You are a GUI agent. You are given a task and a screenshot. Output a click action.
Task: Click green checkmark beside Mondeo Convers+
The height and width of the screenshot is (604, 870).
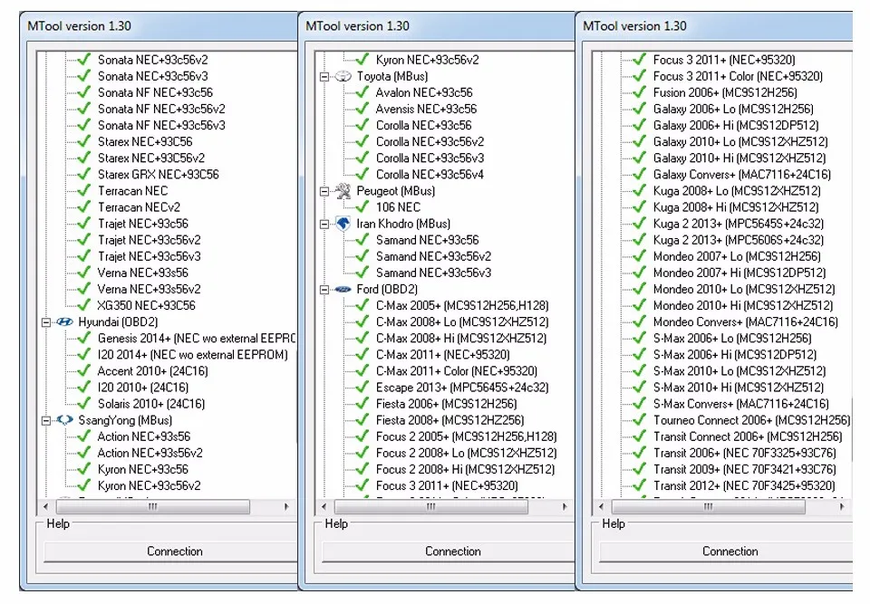[639, 321]
